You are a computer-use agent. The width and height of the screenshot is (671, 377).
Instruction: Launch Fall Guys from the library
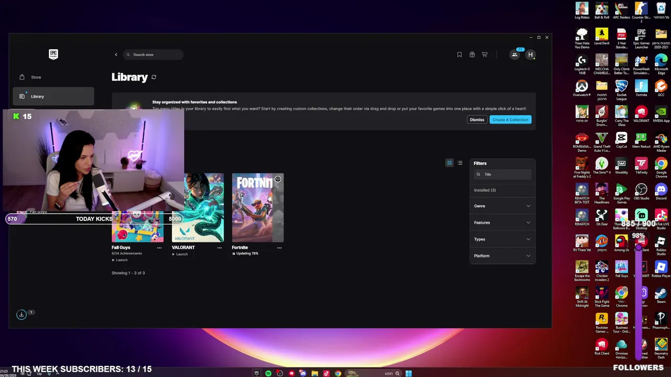120,260
